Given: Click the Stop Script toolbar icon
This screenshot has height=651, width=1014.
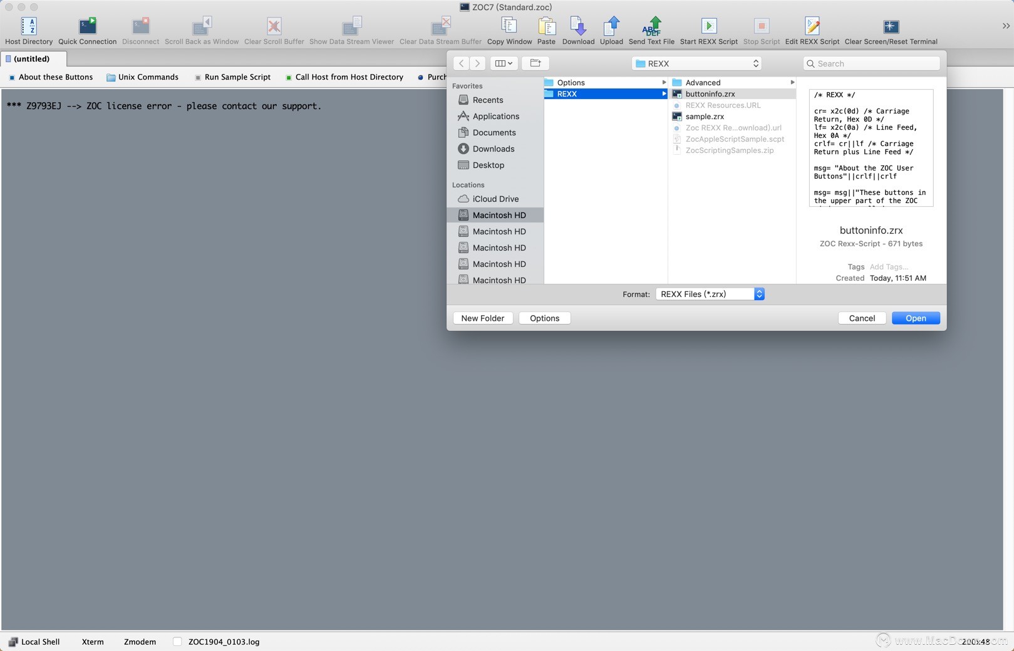Looking at the screenshot, I should tap(761, 26).
